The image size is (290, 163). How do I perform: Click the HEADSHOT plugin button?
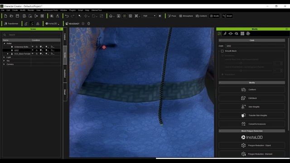[x=72, y=24]
